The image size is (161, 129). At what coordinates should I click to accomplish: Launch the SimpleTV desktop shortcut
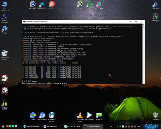(x=99, y=116)
